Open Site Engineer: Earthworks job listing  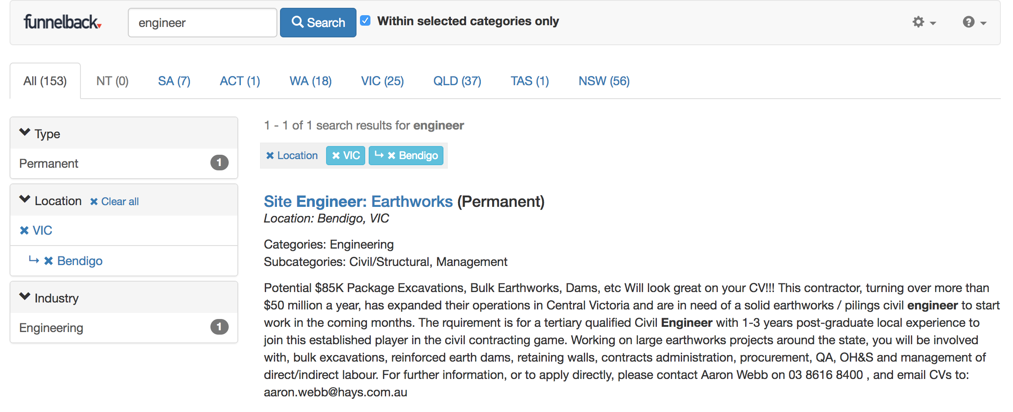358,202
